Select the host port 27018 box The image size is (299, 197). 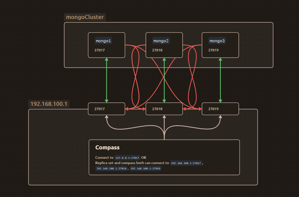click(164, 109)
